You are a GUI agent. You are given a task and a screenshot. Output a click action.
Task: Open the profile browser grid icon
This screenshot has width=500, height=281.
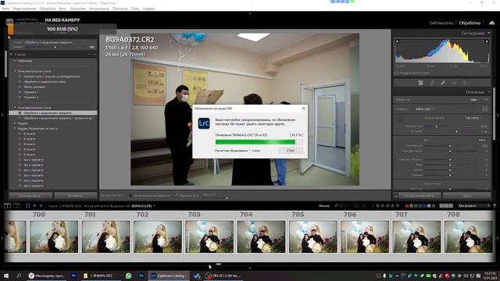[x=484, y=109]
